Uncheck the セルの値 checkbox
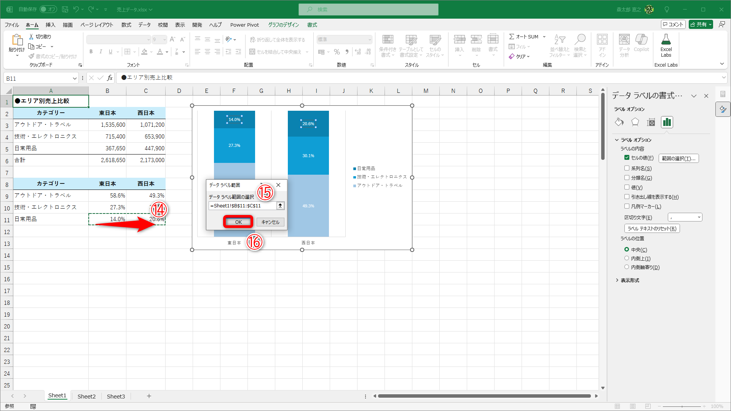 (627, 158)
